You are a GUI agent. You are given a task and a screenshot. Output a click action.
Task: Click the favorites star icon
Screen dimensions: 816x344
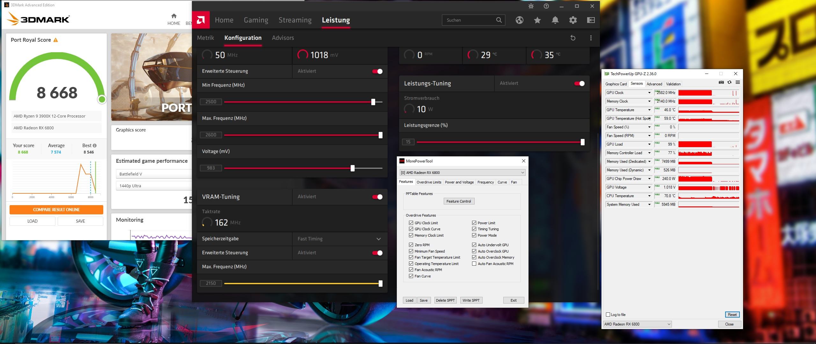(537, 20)
